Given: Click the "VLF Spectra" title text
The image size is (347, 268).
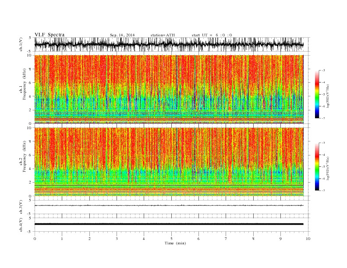Looking at the screenshot, I should pos(50,35).
